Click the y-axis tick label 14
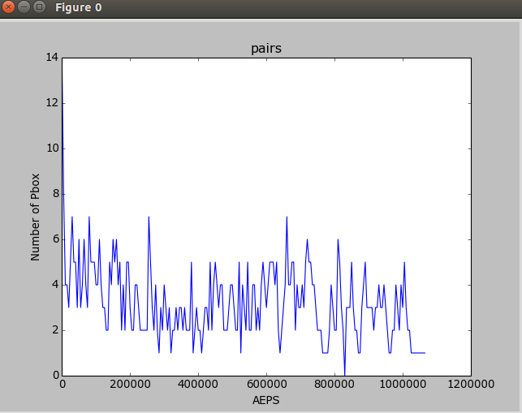The height and width of the screenshot is (413, 522). [51, 58]
